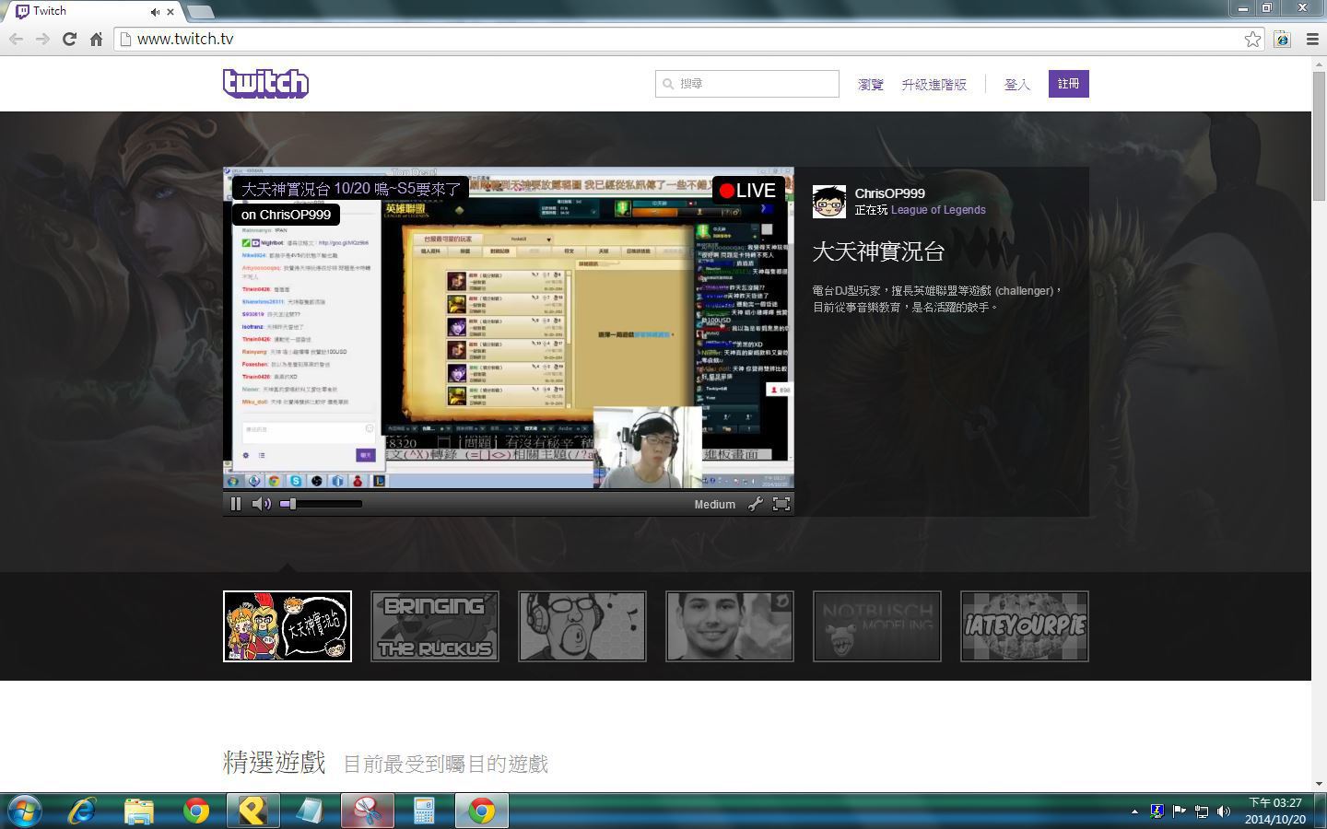This screenshot has height=829, width=1327.
Task: Click the 大天神實況台 channel heading
Action: pyautogui.click(x=878, y=251)
